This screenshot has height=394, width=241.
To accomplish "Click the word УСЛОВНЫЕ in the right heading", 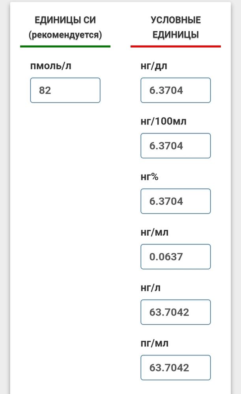I will tap(176, 20).
